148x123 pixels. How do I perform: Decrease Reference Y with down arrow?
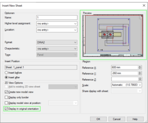pyautogui.click(x=140, y=74)
